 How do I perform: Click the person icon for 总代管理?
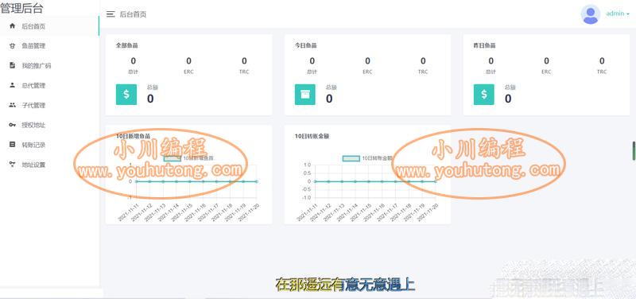(12, 85)
